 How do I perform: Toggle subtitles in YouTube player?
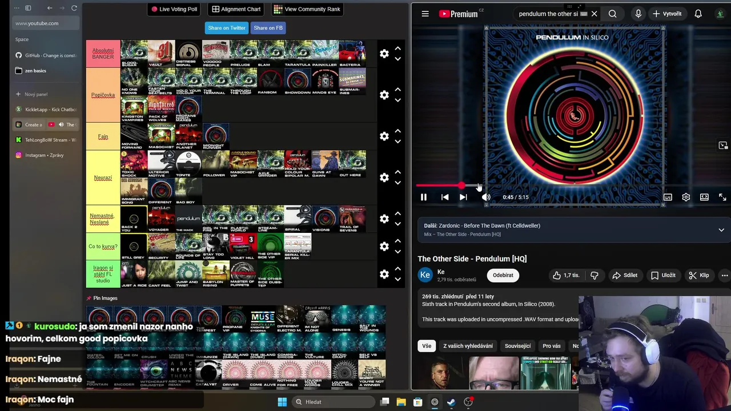668,197
